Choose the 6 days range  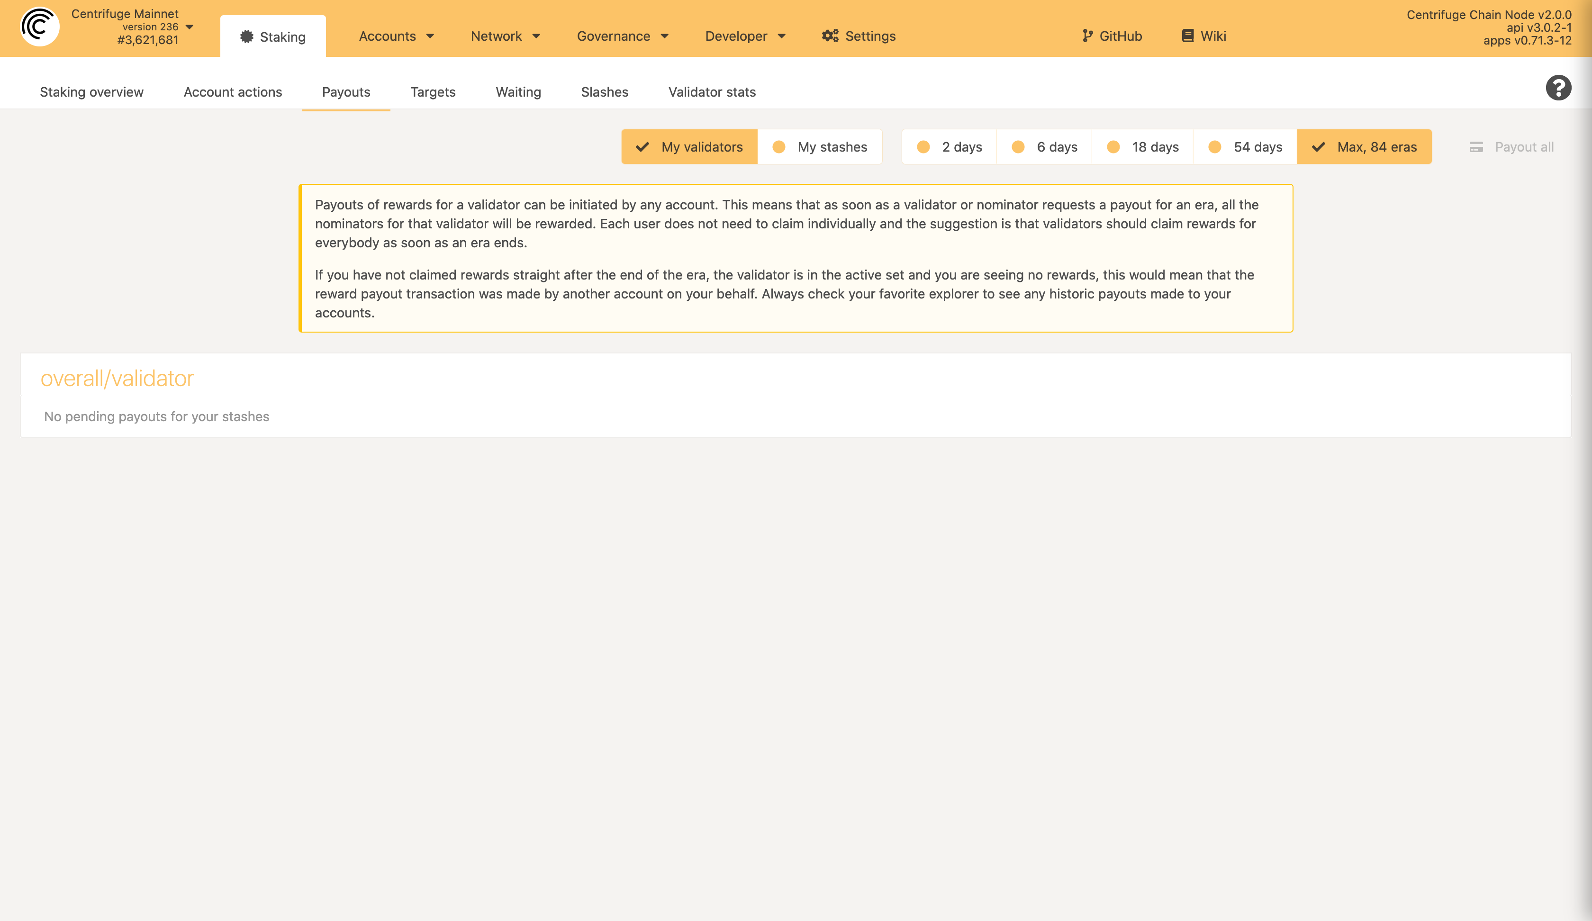click(x=1044, y=146)
